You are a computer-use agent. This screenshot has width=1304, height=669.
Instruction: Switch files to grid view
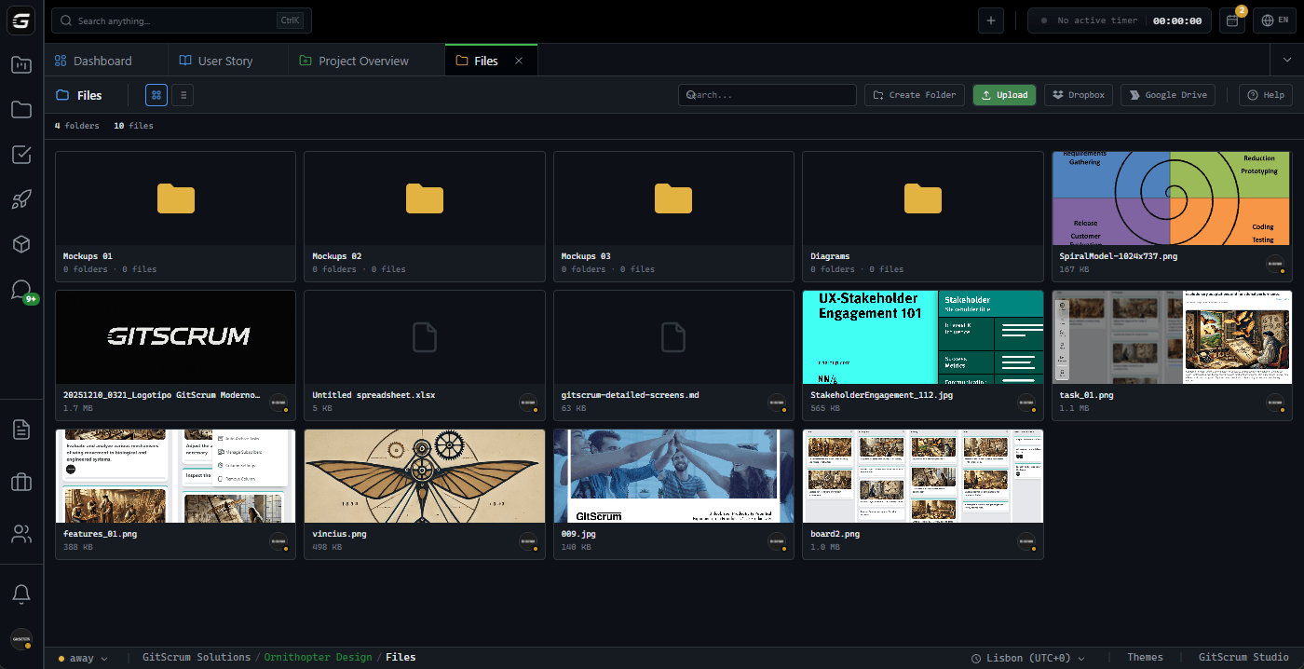(156, 94)
